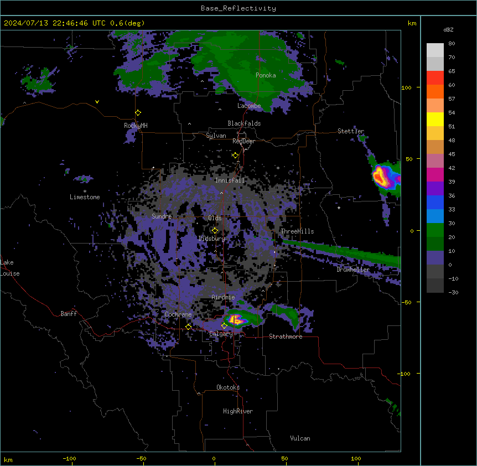Click the Banff label
The height and width of the screenshot is (466, 477).
point(69,314)
